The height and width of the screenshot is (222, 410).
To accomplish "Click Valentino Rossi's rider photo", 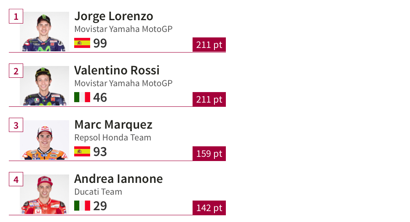I will click(x=44, y=86).
